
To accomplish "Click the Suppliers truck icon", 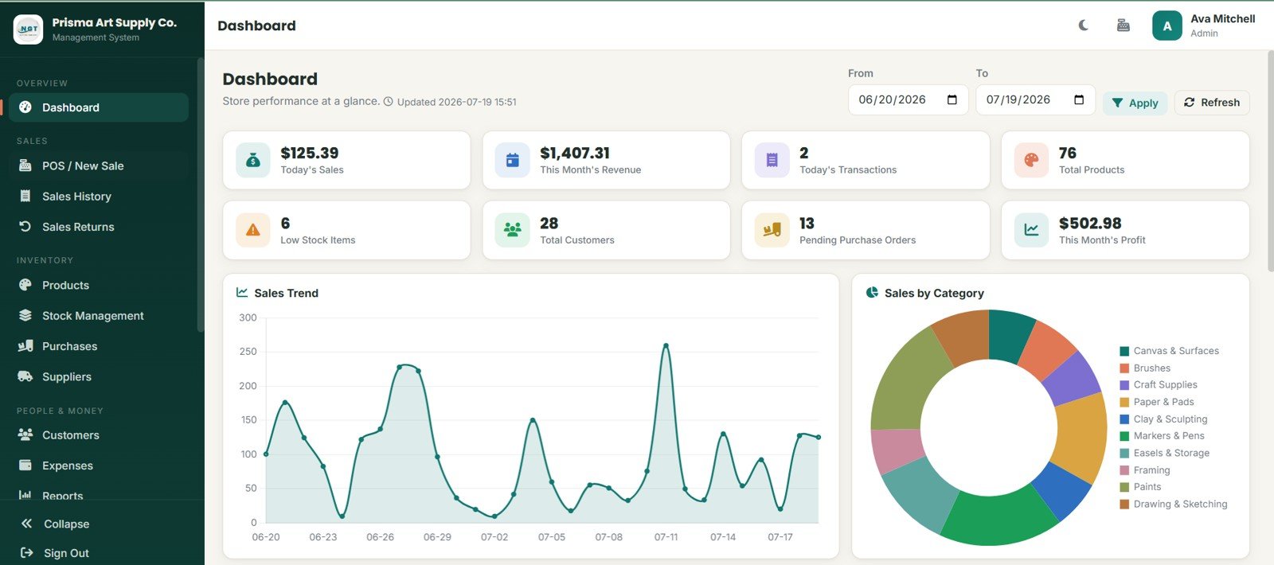I will click(x=25, y=376).
